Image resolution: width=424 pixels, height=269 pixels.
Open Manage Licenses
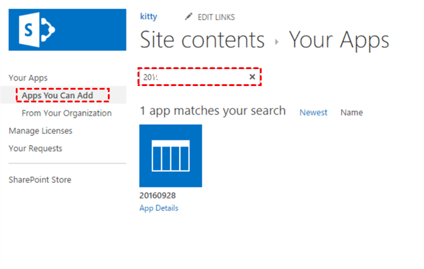pyautogui.click(x=40, y=130)
